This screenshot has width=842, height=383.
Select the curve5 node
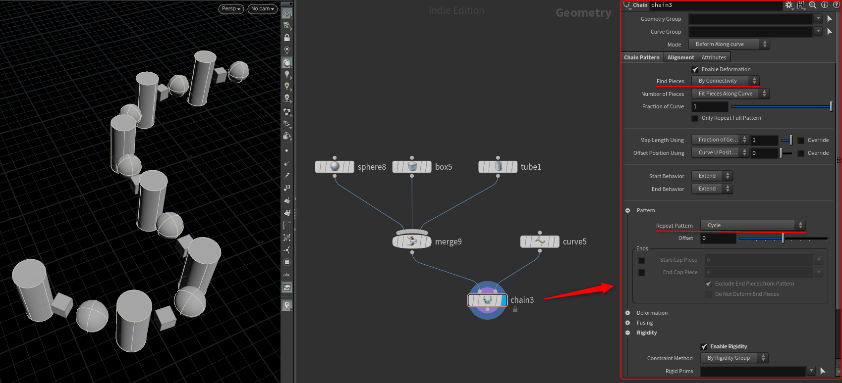click(540, 241)
